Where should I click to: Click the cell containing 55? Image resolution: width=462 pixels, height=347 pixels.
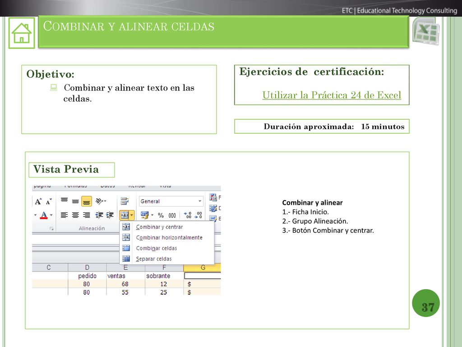point(125,292)
